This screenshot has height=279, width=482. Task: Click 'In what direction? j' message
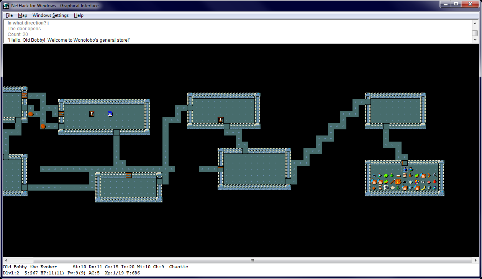point(28,23)
